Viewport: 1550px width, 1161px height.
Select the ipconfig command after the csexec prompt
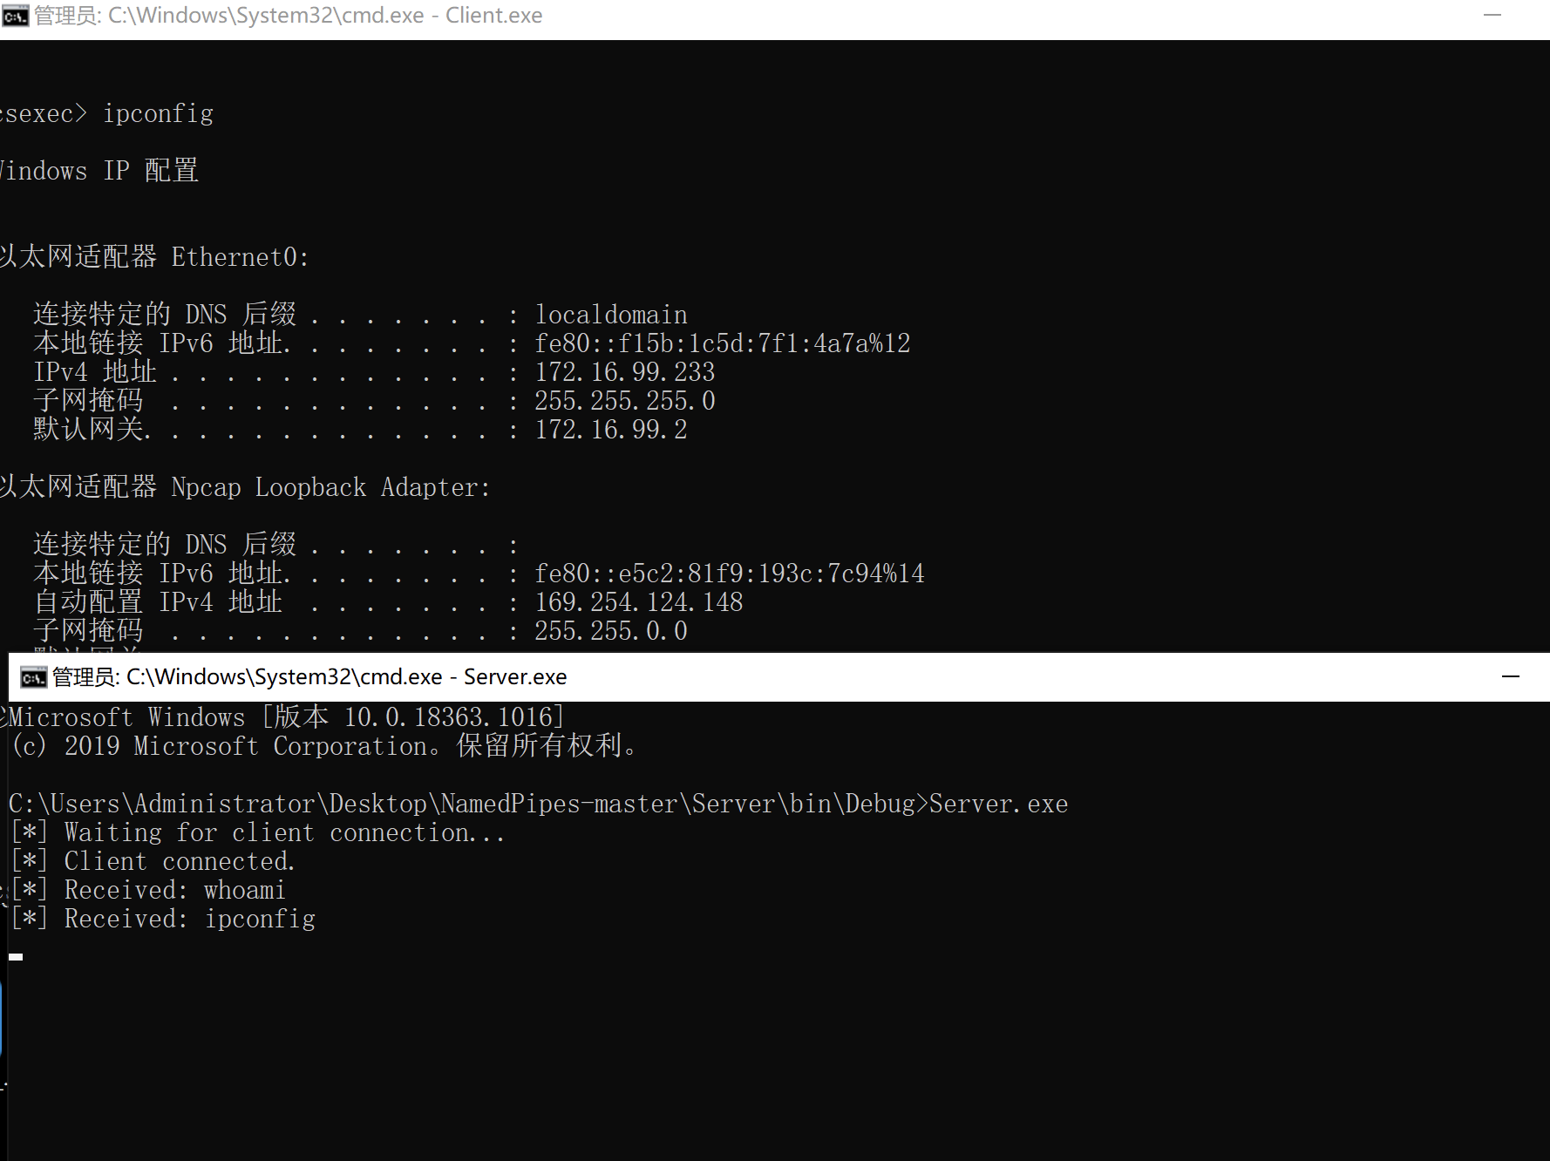tap(158, 112)
